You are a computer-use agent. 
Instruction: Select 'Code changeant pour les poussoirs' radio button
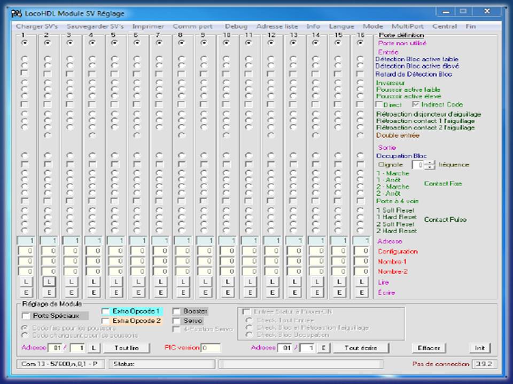point(25,335)
